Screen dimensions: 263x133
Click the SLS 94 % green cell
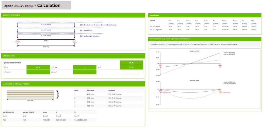(131, 67)
